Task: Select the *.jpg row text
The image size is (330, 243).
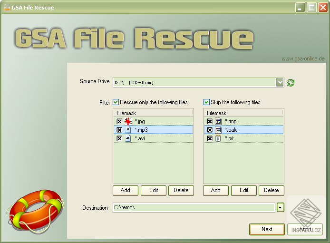Action: click(140, 121)
